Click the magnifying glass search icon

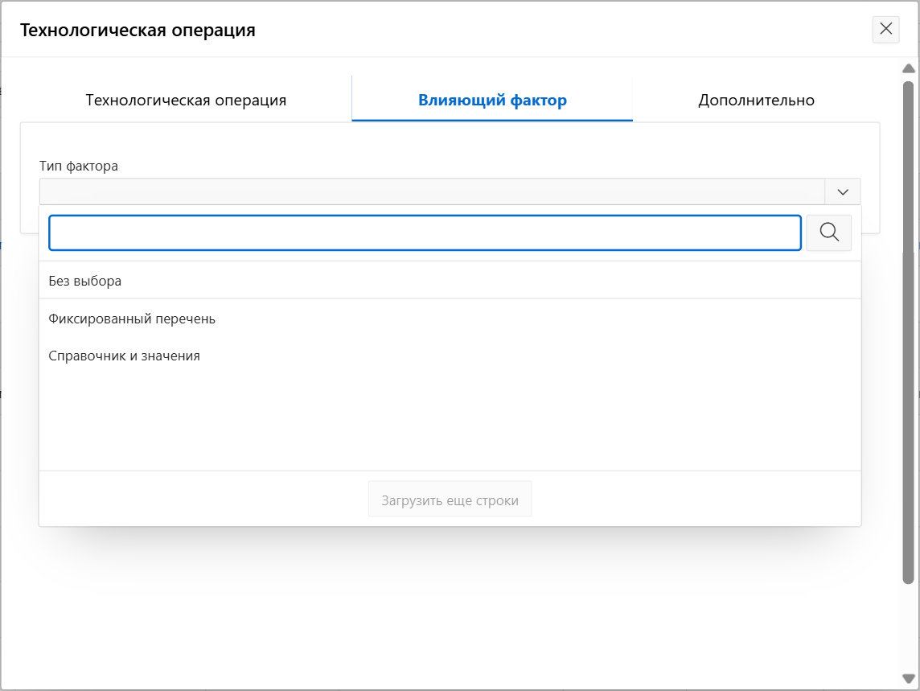[x=828, y=232]
